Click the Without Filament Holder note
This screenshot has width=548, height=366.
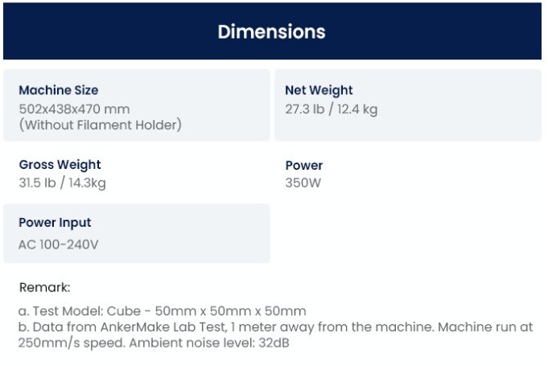click(100, 125)
